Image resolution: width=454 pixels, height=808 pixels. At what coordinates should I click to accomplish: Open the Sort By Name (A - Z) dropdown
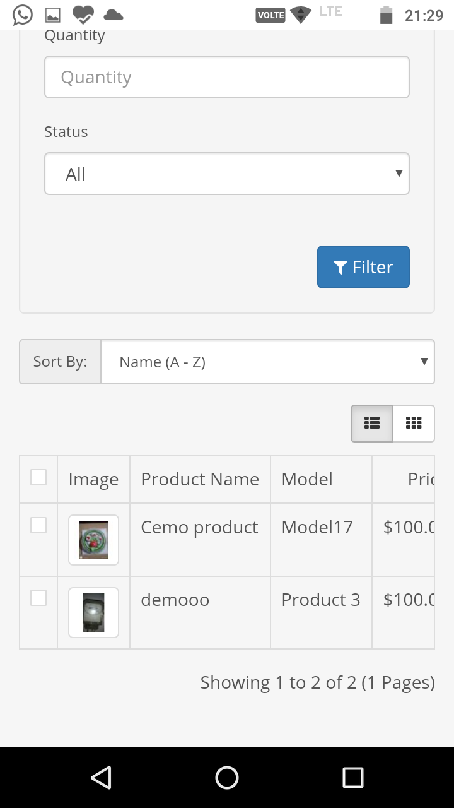[x=267, y=362]
